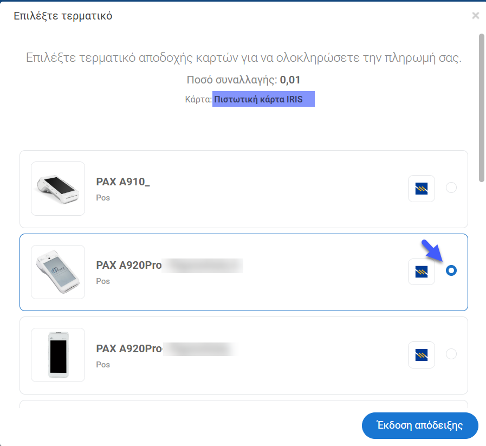This screenshot has height=446, width=486.
Task: Click the PAX A910_ device image
Action: [x=58, y=189]
